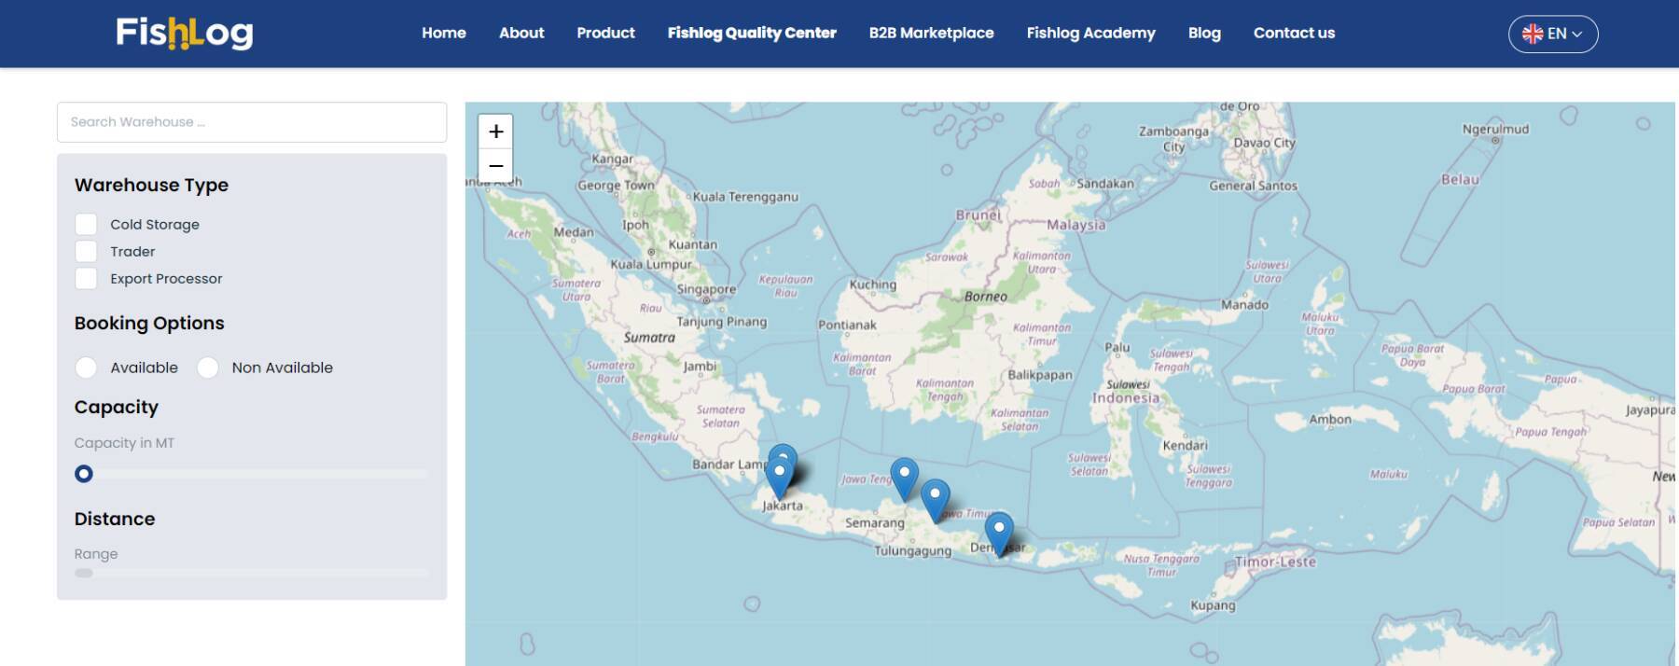This screenshot has height=666, width=1679.
Task: Open the Contact us page
Action: (x=1294, y=33)
